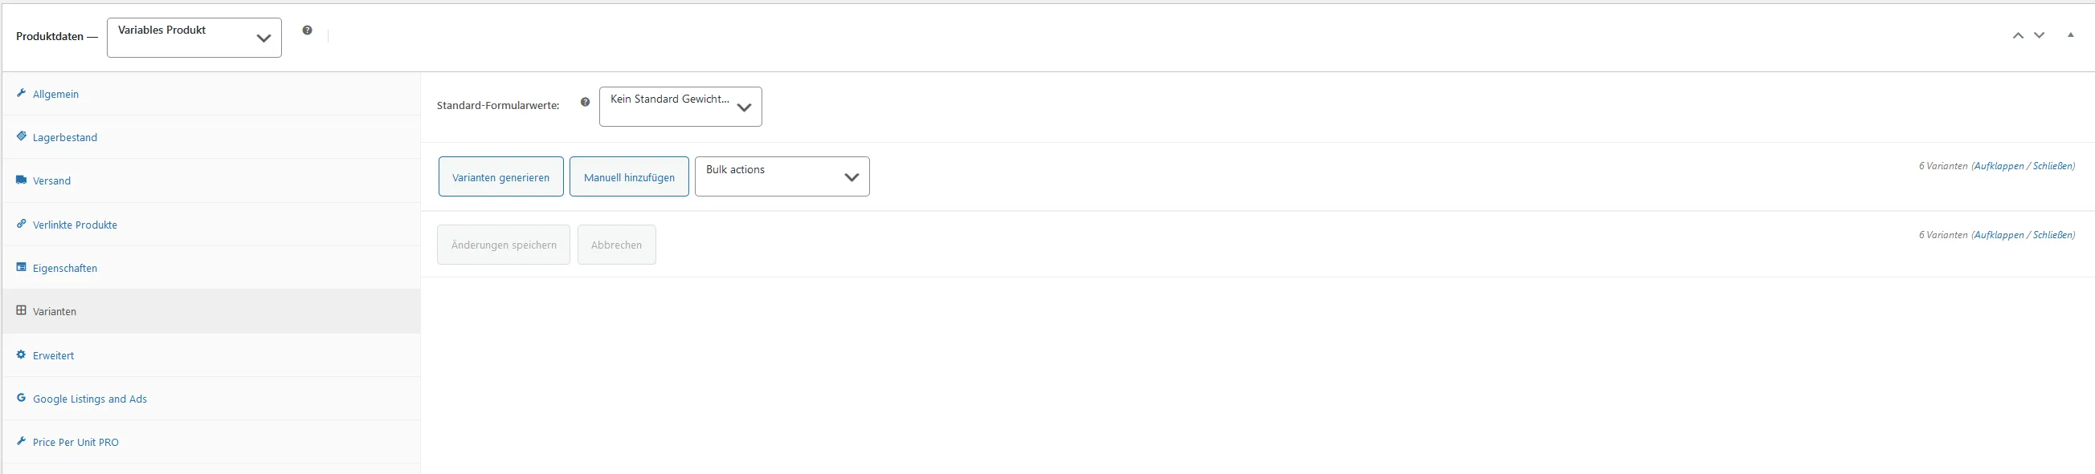This screenshot has width=2095, height=474.
Task: Click the upper Aufklappen link
Action: point(1999,166)
